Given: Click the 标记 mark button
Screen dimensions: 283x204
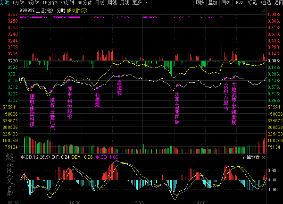Looking at the screenshot, I should (x=252, y=2).
